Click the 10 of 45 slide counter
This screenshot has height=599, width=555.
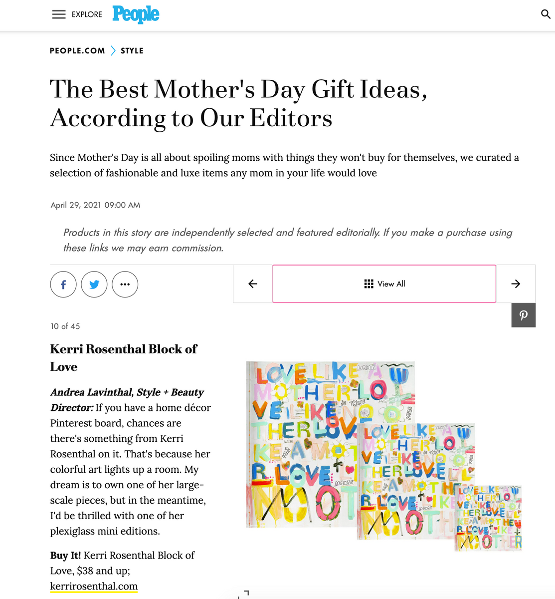tap(65, 326)
